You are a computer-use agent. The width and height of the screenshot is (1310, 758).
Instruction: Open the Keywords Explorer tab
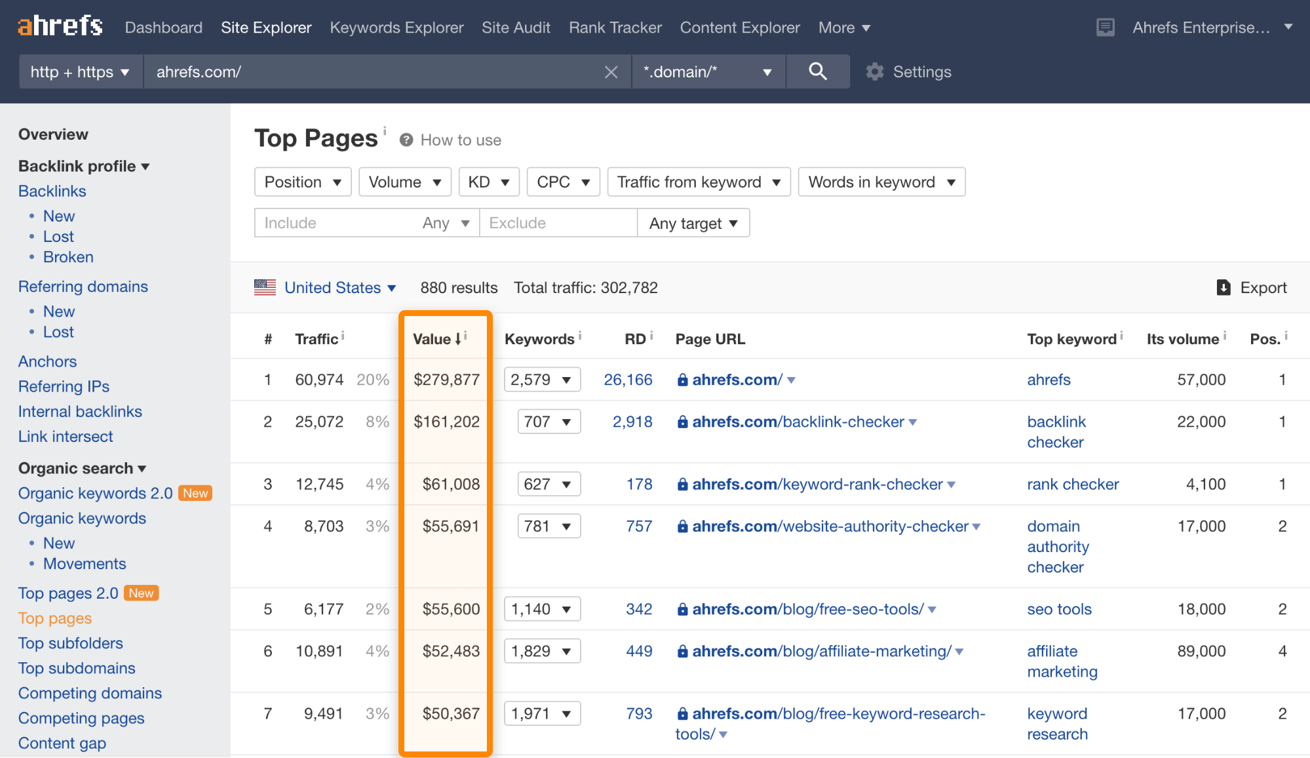click(396, 28)
